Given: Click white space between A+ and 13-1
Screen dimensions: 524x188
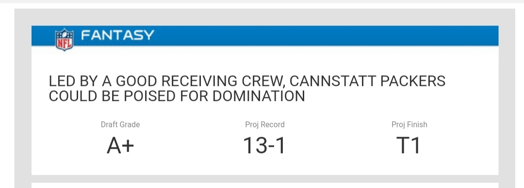Looking at the screenshot, I should click(x=189, y=146).
